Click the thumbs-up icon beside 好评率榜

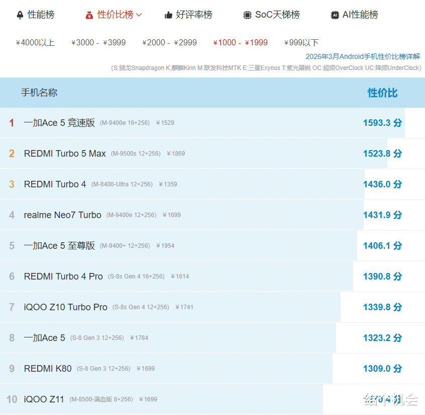pyautogui.click(x=168, y=15)
